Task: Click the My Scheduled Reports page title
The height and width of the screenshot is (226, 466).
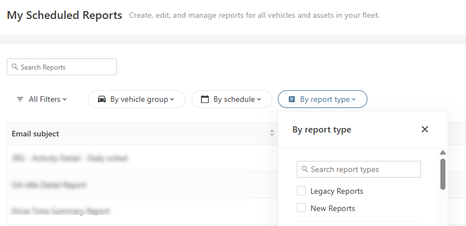Action: pos(65,15)
